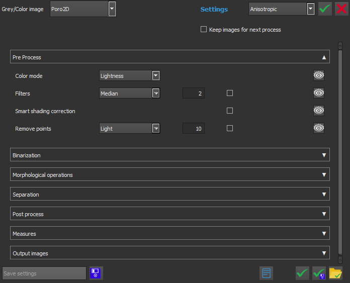Expand the Morphological operations section
This screenshot has height=283, width=350.
[170, 174]
